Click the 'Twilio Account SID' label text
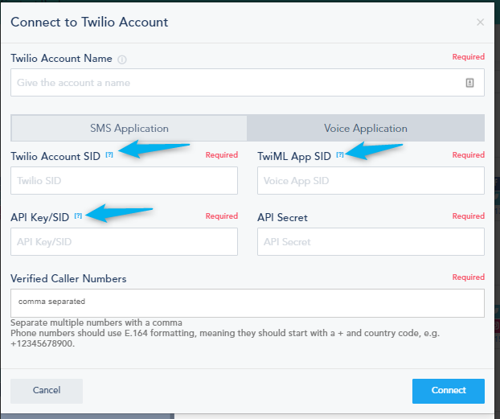The height and width of the screenshot is (419, 500). [x=55, y=156]
